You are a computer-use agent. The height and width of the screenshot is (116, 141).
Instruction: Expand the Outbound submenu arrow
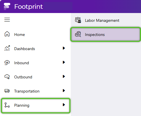64,76
